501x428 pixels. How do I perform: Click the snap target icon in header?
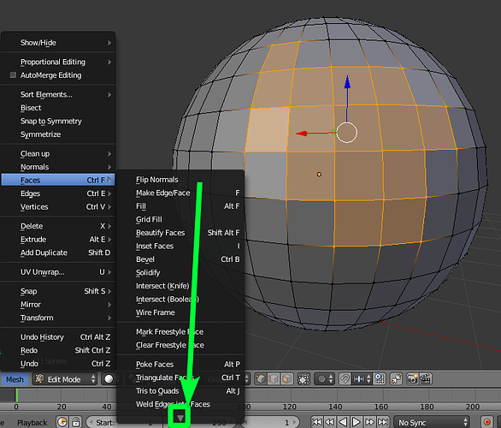point(380,379)
